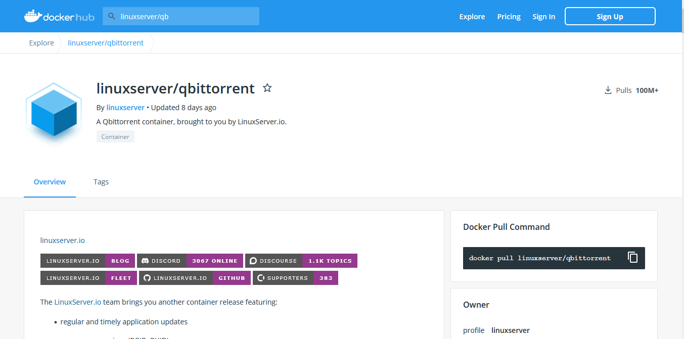Image resolution: width=684 pixels, height=339 pixels.
Task: Open the linuxserver.io link above badges
Action: 63,240
